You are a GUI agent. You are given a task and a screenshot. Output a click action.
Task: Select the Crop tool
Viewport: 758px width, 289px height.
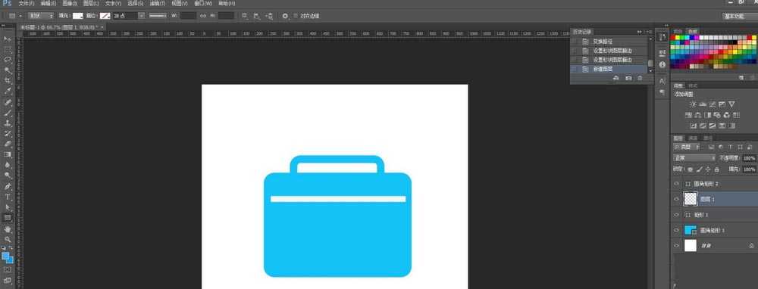click(8, 81)
